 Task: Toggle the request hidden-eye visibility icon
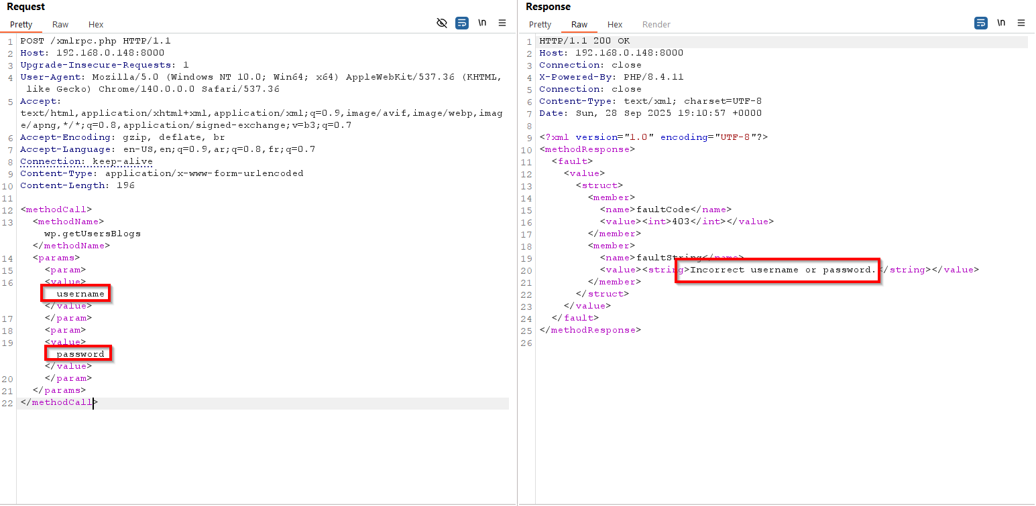click(x=441, y=23)
